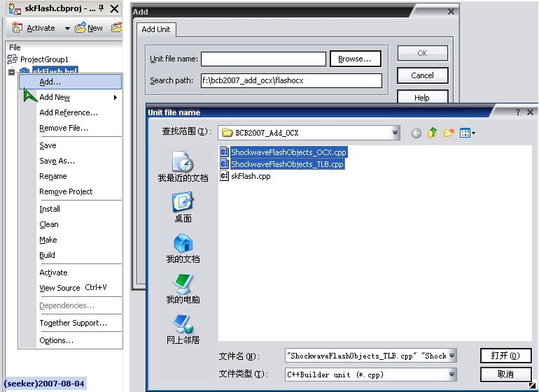Click the help question mark icon

click(x=518, y=112)
